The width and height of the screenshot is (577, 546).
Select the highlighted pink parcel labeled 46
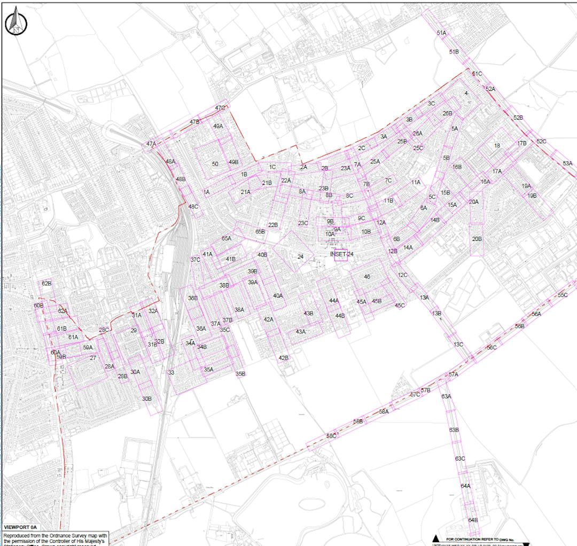(367, 277)
